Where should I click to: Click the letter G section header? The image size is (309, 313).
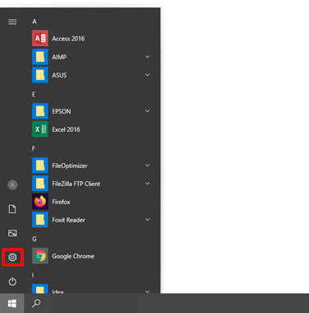tap(35, 239)
